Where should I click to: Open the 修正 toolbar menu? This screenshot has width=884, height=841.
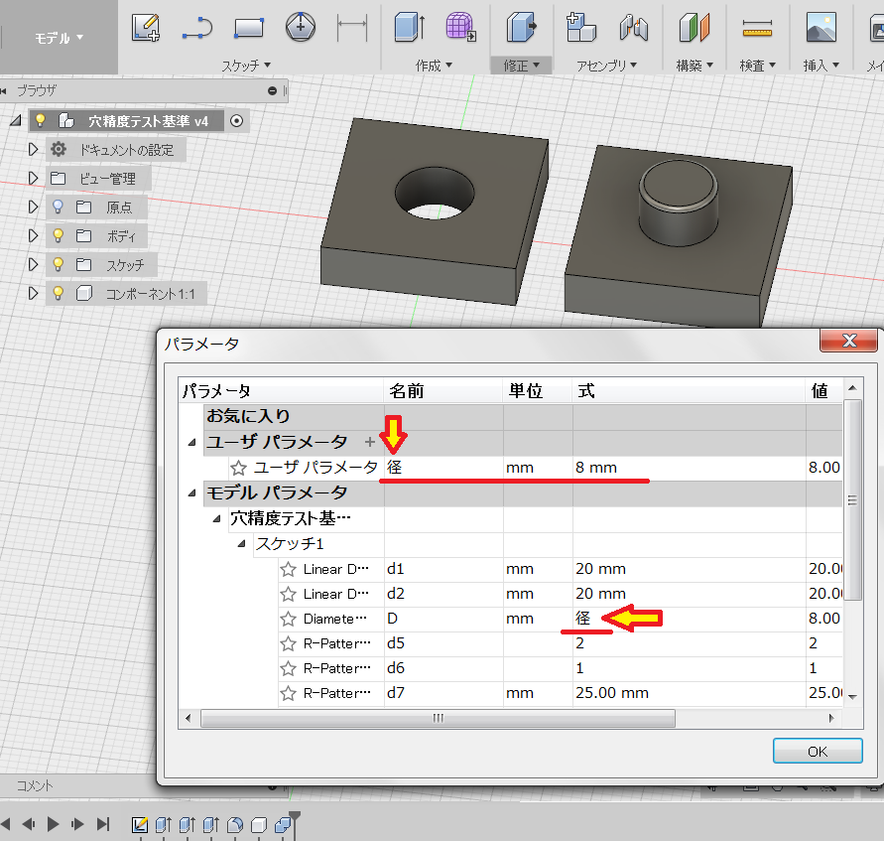tap(521, 66)
